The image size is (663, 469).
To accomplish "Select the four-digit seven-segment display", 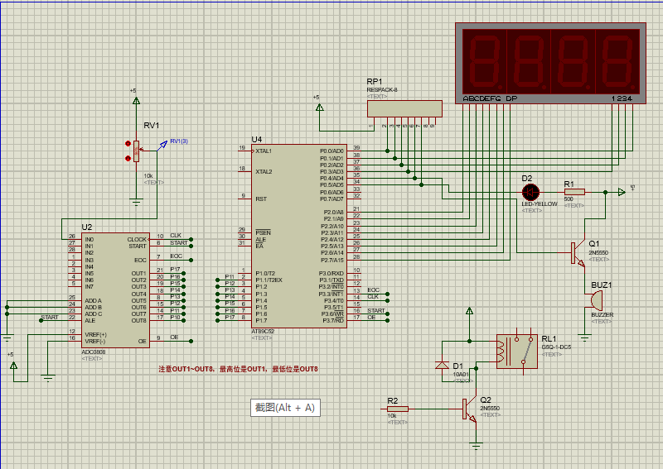I will pos(550,64).
